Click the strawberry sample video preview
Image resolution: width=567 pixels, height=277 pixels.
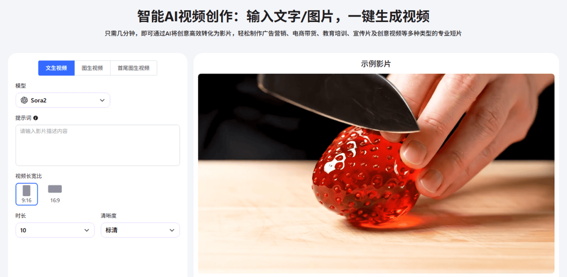coord(376,173)
